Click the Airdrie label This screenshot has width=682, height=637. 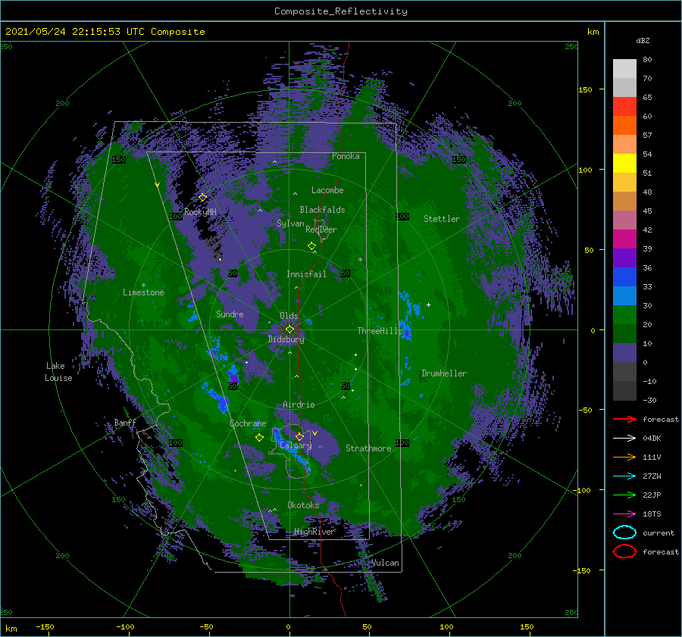click(299, 404)
